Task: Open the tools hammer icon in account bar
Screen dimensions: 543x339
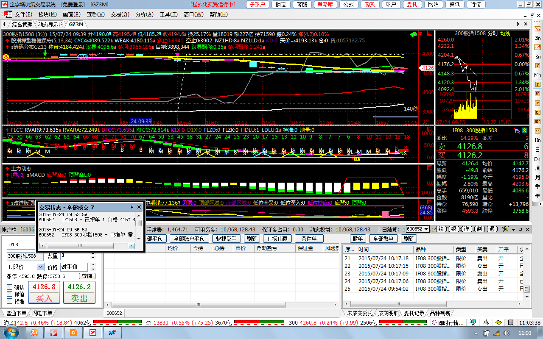Action: click(x=504, y=229)
